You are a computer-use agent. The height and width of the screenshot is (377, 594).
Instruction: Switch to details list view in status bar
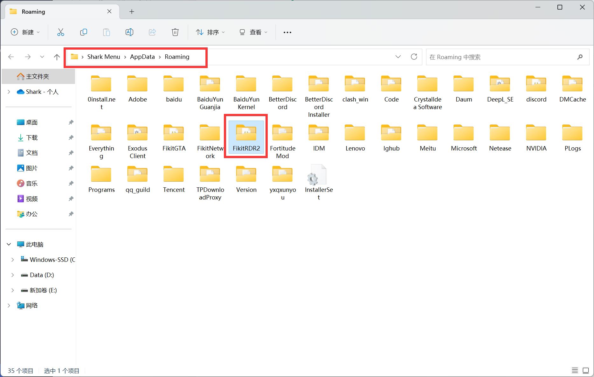(x=575, y=370)
